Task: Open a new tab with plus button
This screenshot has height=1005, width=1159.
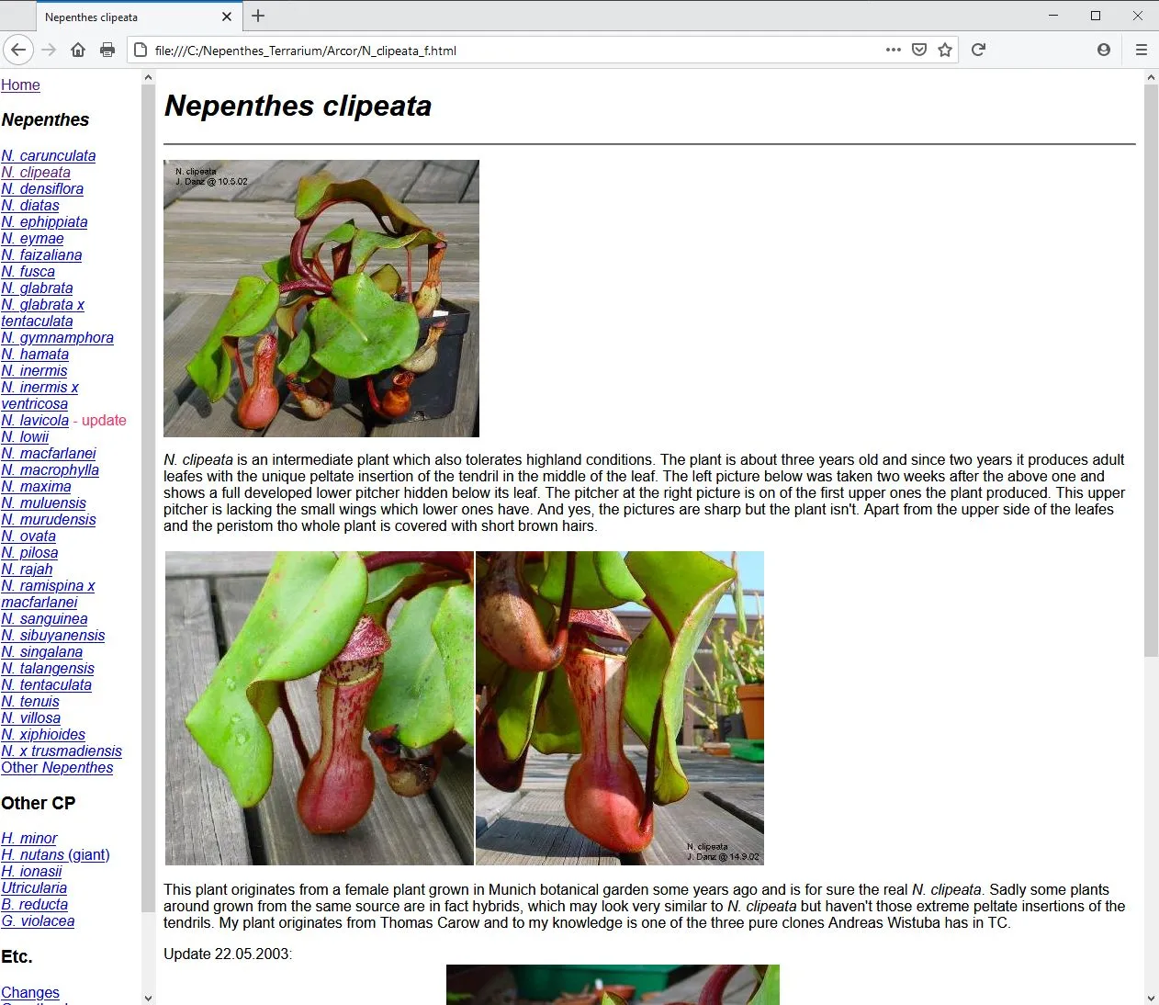Action: click(258, 16)
